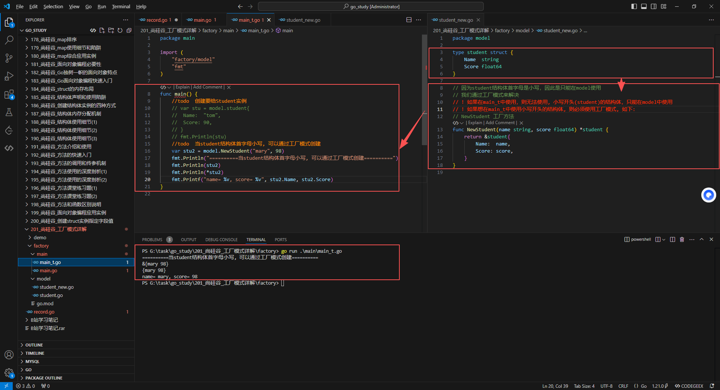Click Add Comment above func main
Screen dimensions: 720x390
[x=208, y=87]
